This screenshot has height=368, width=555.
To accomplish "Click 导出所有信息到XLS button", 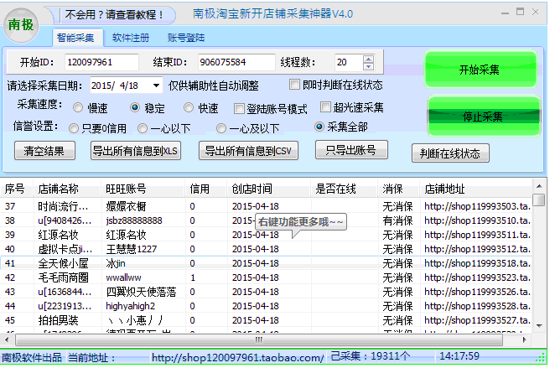I will click(x=135, y=151).
